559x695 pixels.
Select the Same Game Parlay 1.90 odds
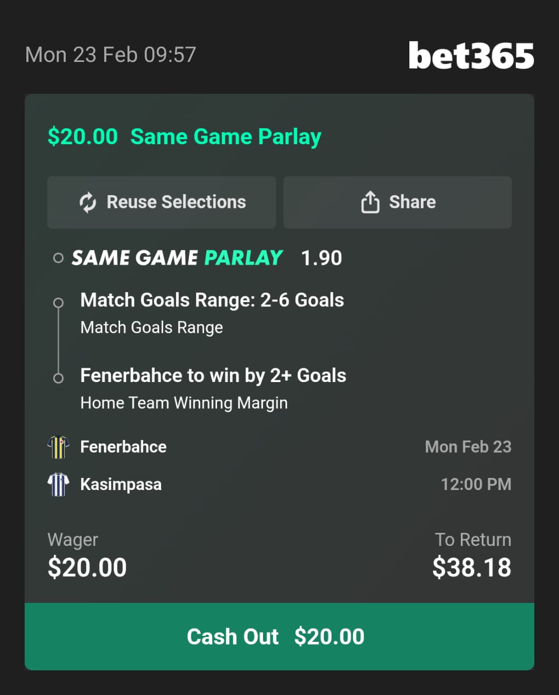point(321,258)
